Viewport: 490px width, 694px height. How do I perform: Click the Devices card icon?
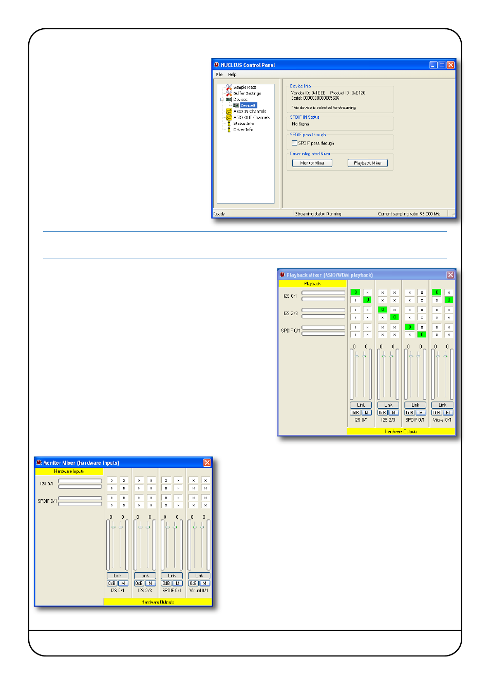[229, 99]
